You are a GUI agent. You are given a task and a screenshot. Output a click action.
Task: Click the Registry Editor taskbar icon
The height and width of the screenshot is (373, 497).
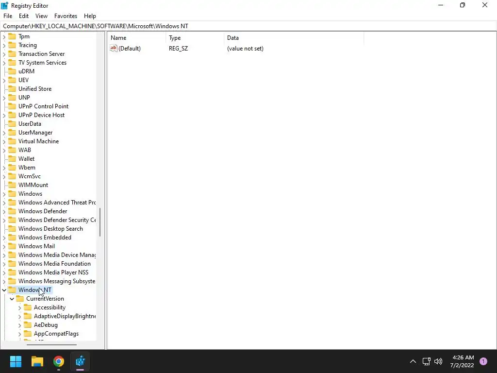tap(80, 361)
